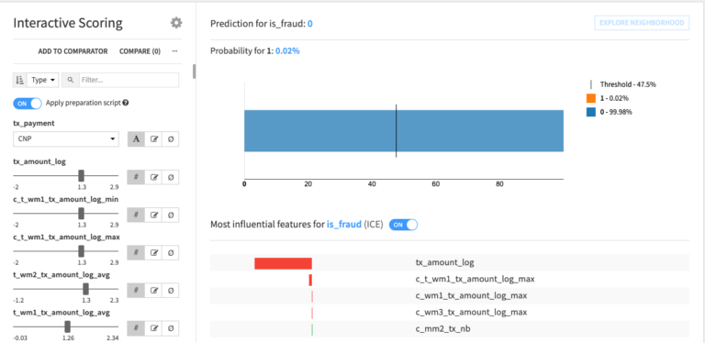Click ADD TO COMPARATOR
Screen dimensions: 705x343
(x=73, y=51)
